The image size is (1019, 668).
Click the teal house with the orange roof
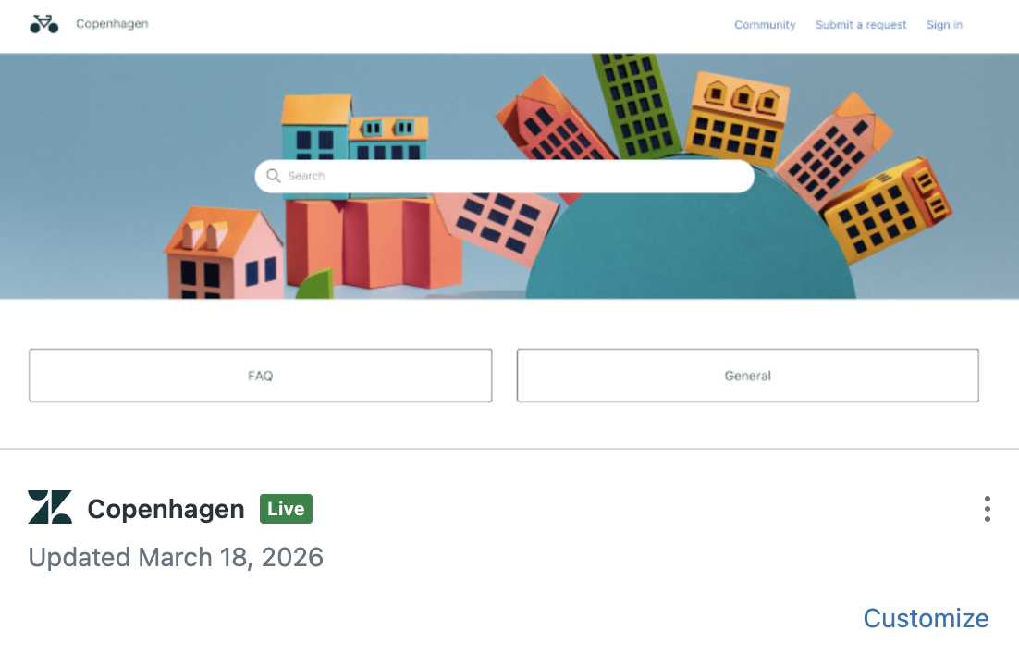316,129
